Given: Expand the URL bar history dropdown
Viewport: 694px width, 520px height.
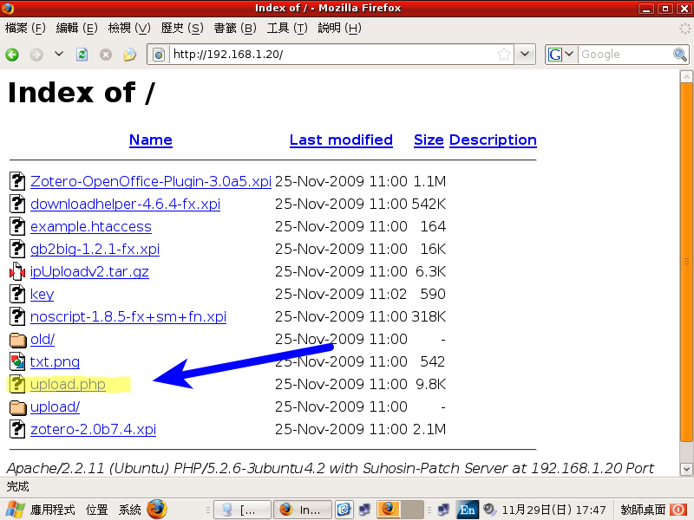Looking at the screenshot, I should tap(526, 55).
